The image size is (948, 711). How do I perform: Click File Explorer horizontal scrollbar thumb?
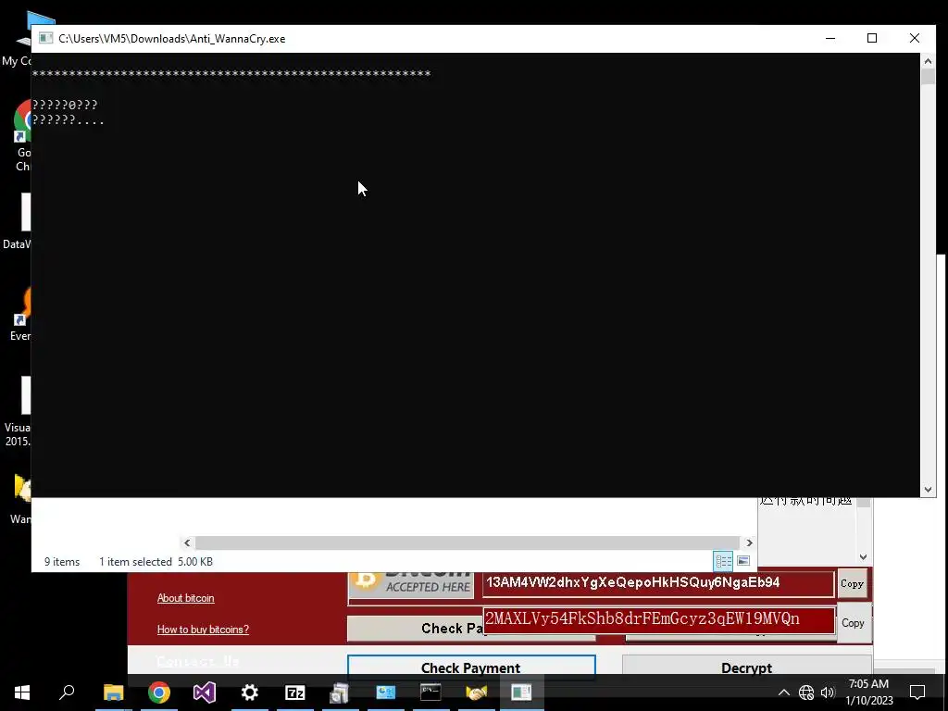467,543
